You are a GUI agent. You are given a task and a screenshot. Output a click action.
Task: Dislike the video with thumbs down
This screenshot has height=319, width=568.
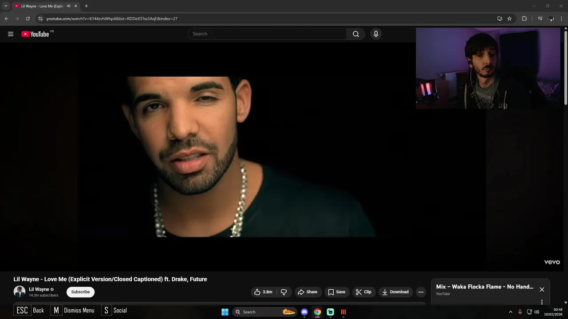point(284,292)
